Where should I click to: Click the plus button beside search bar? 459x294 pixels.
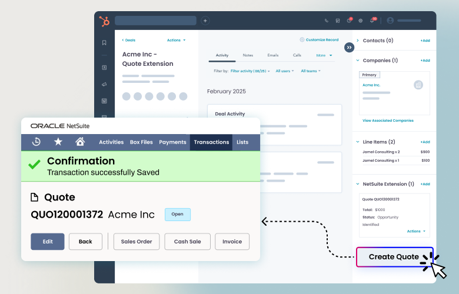[205, 21]
